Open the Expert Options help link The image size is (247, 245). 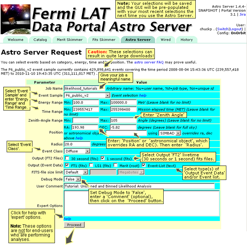67,219
